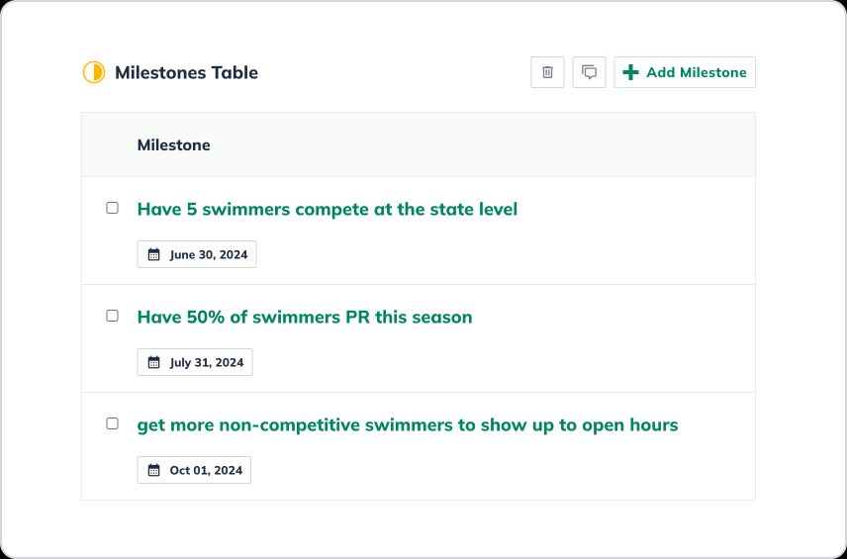Select checkbox for non-competitive swimmers milestone
The image size is (847, 559).
[112, 423]
